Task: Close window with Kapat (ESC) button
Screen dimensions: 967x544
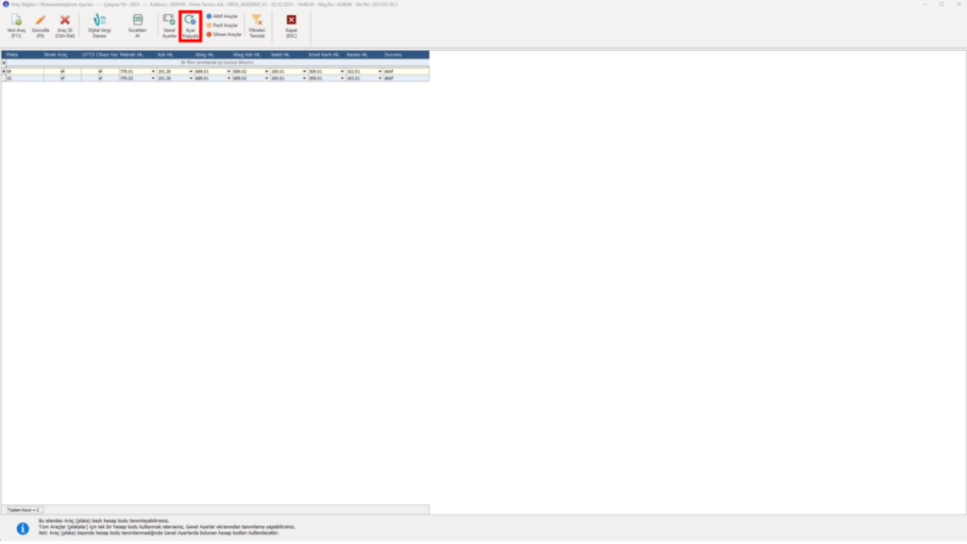Action: (x=291, y=26)
